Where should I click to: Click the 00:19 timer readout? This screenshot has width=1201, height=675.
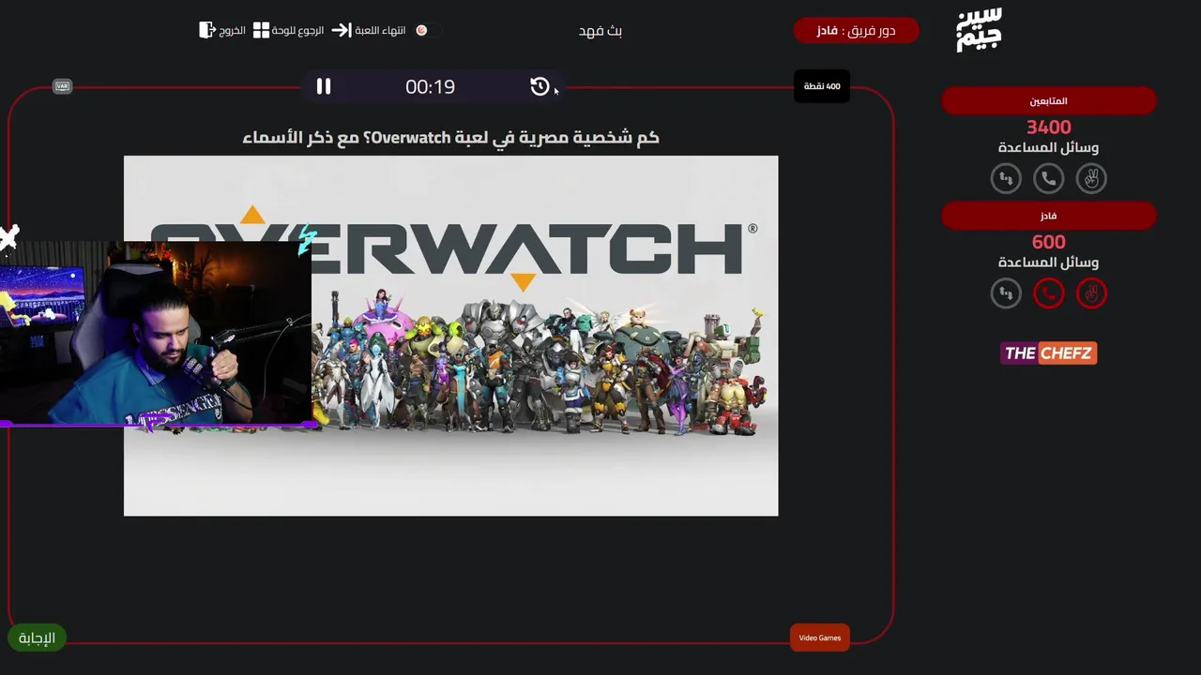(x=430, y=86)
